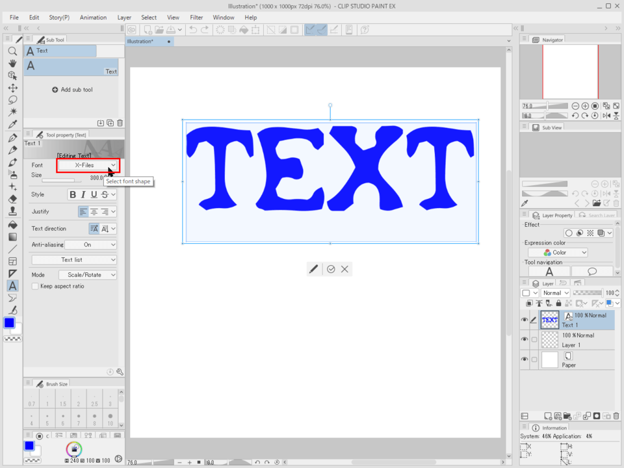
Task: Switch to Illustration canvas tab
Action: click(x=149, y=42)
